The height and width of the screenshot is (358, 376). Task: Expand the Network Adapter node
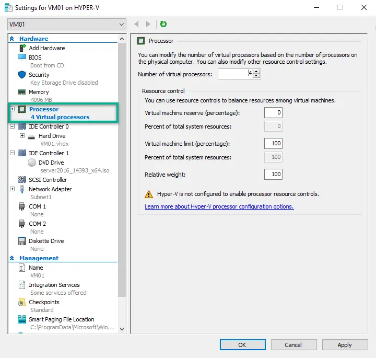13,189
